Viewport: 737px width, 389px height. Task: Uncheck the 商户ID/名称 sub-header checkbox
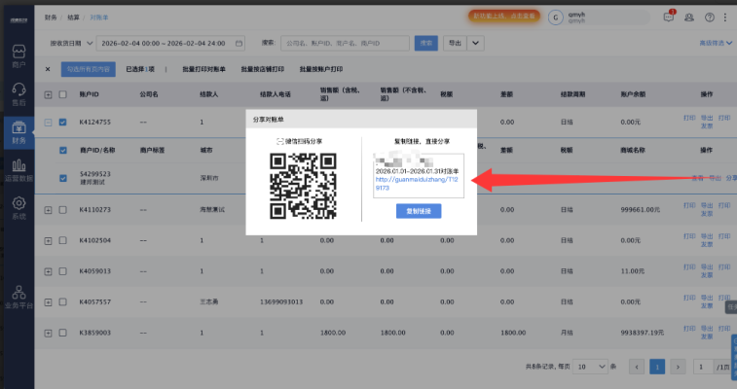point(63,150)
